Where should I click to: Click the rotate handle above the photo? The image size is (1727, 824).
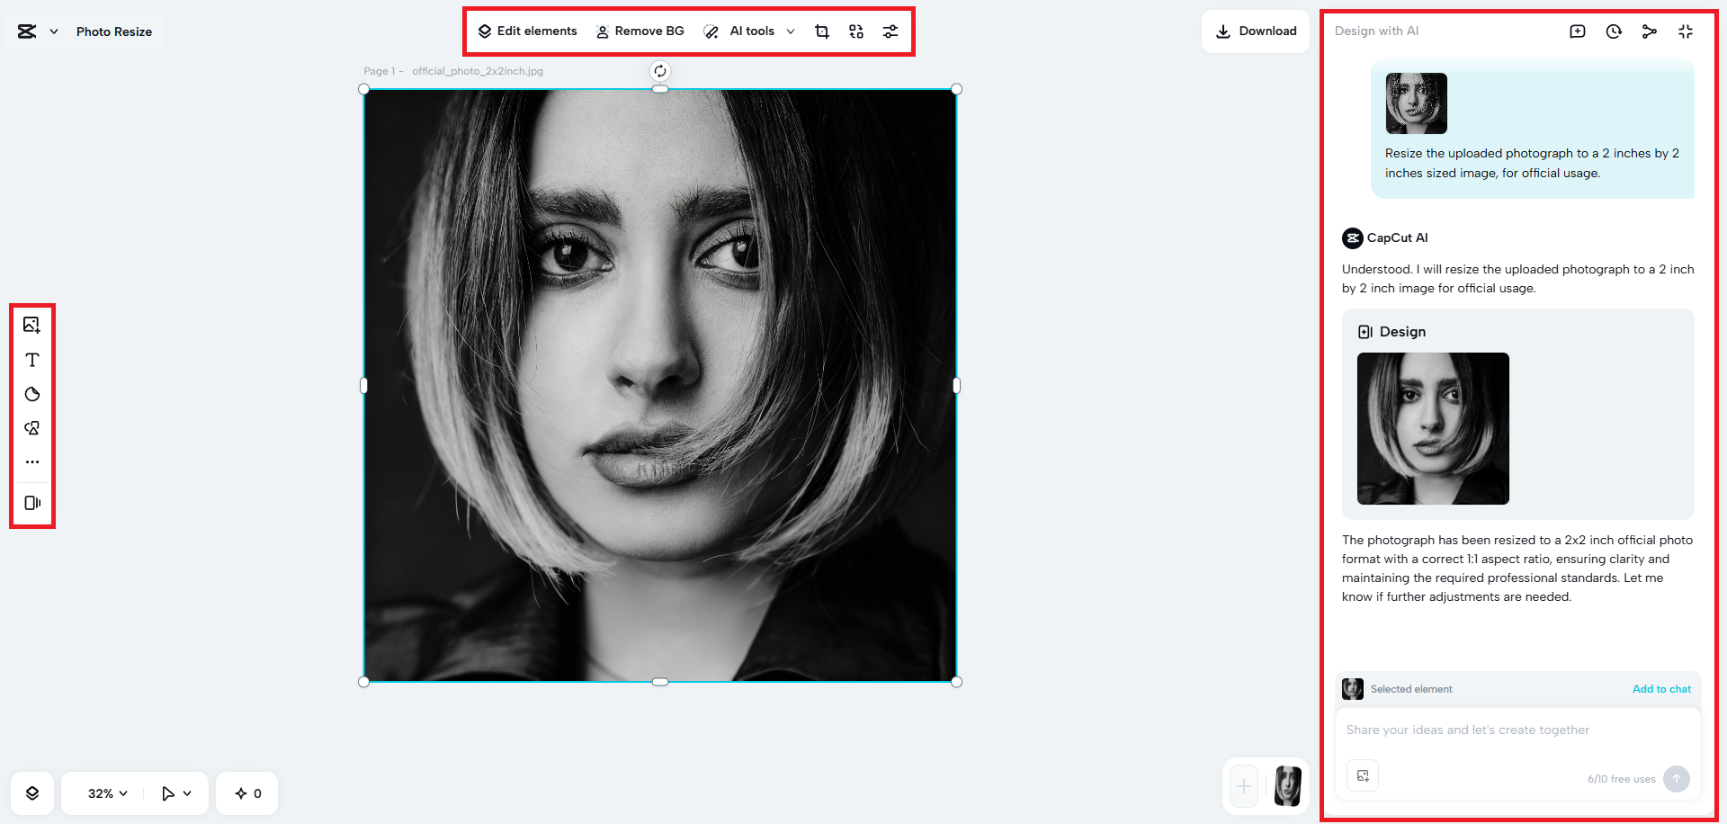click(660, 71)
